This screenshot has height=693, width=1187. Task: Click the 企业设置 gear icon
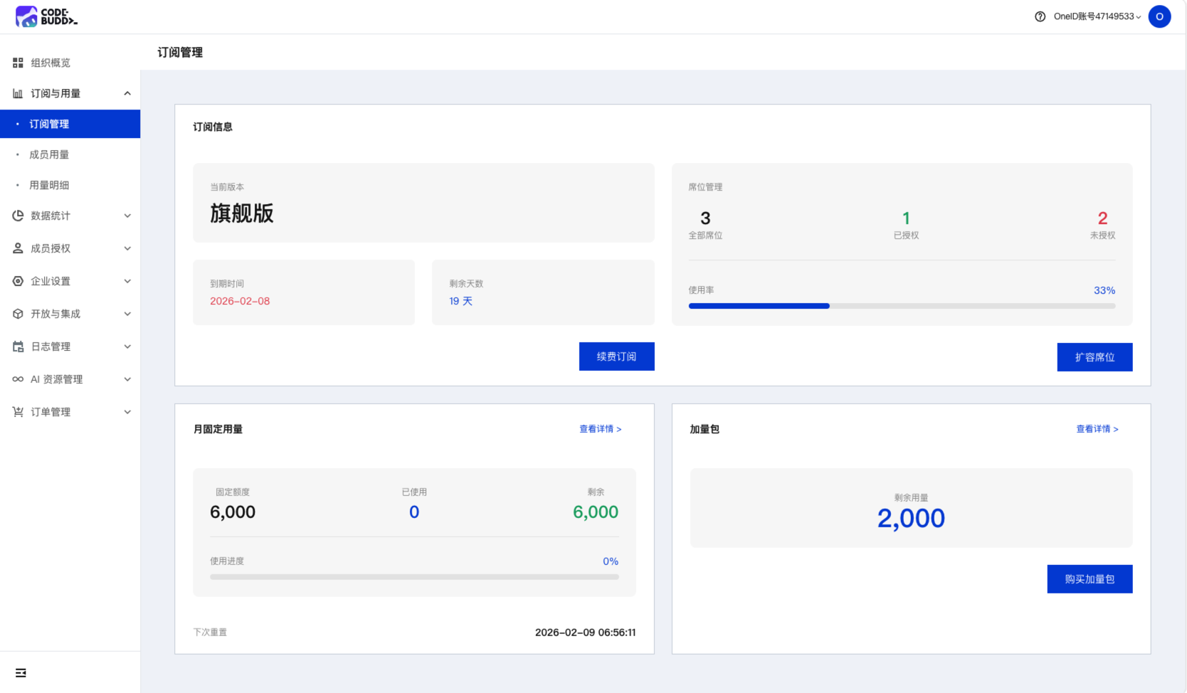tap(18, 281)
